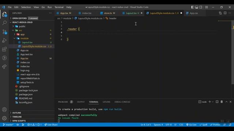Add a new terminal with plus icon
Viewport: 234px width, 131px height.
[x=210, y=102]
